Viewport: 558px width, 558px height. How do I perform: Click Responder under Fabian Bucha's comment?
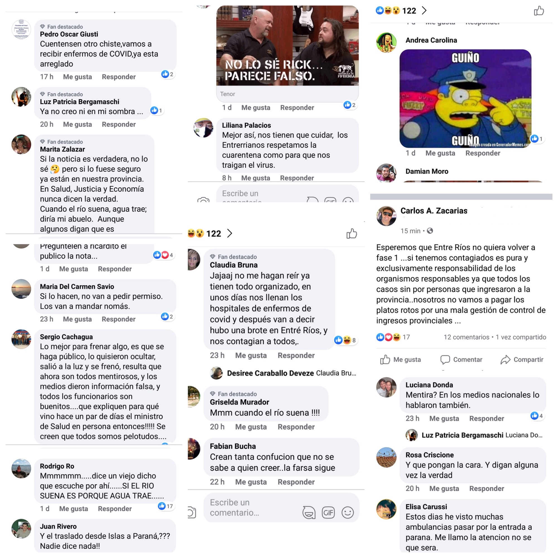coord(296,482)
